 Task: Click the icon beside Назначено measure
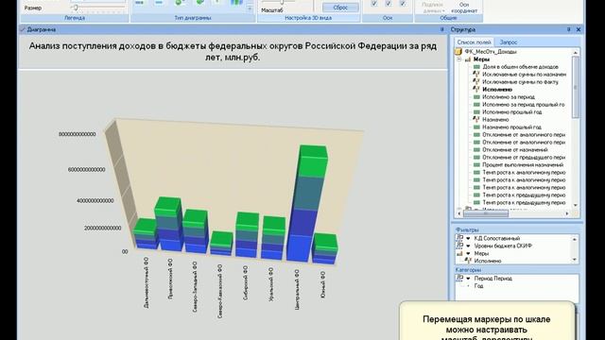pyautogui.click(x=476, y=120)
